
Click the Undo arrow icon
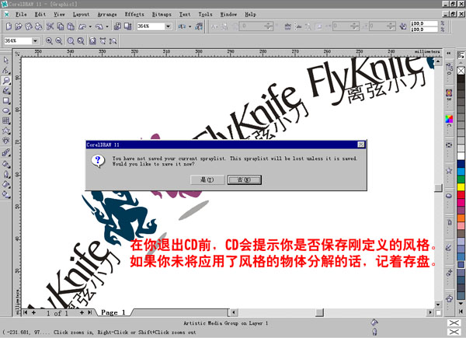82,26
